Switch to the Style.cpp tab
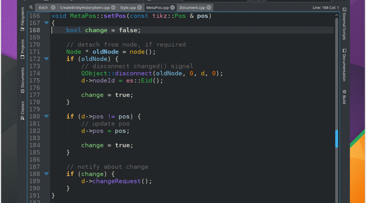Image resolution: width=366 pixels, height=203 pixels. (128, 7)
